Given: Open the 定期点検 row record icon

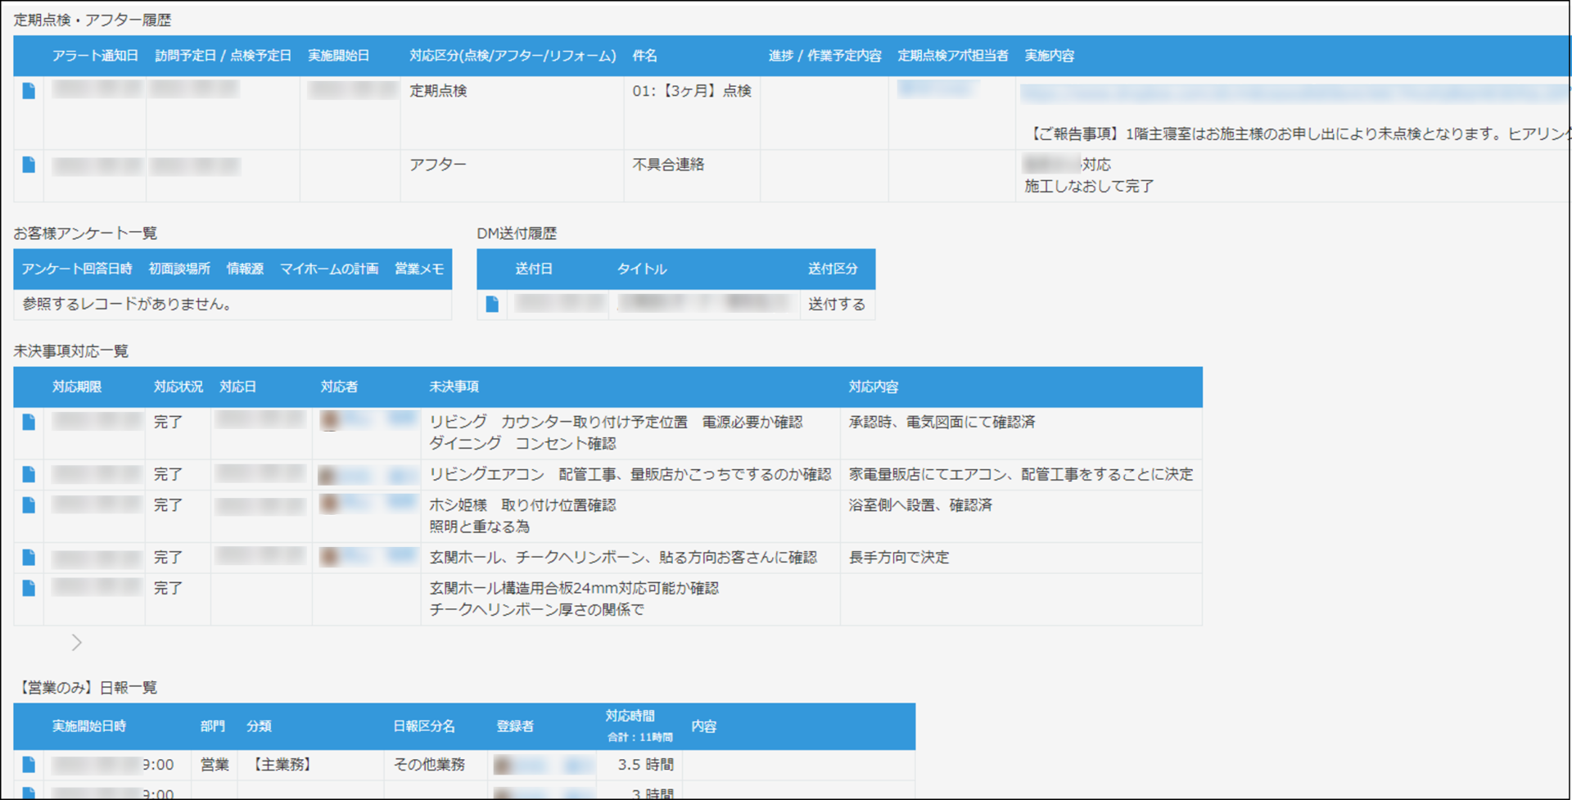Looking at the screenshot, I should [29, 91].
